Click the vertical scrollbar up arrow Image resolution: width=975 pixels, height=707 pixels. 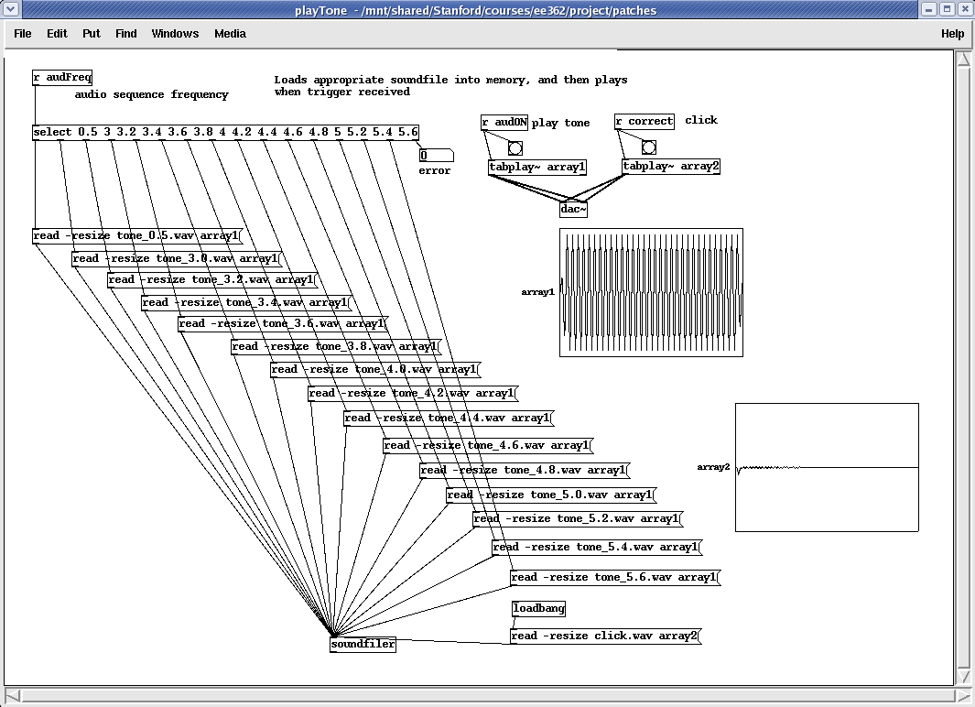(x=963, y=60)
